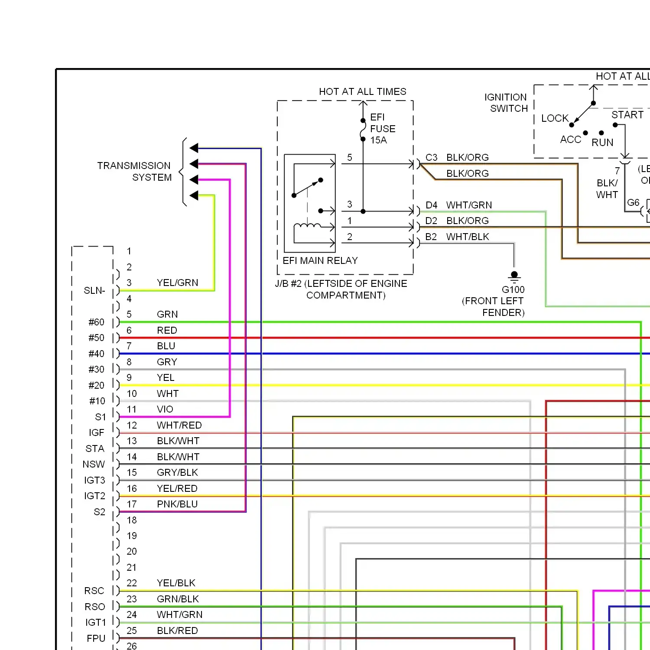Click the WHT/RED wire label
This screenshot has height=650, width=650.
pyautogui.click(x=179, y=425)
